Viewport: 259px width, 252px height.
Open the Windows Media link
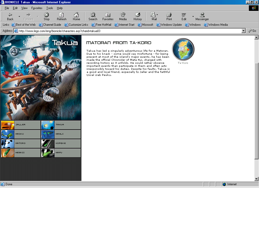216,25
